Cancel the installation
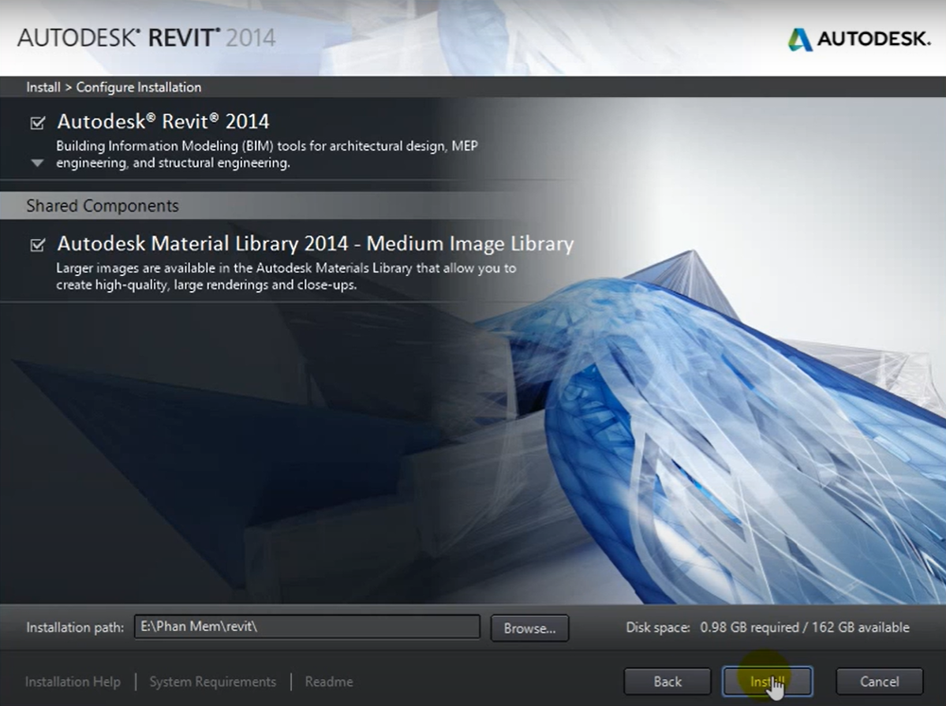Screen dimensions: 946x706 pos(879,682)
